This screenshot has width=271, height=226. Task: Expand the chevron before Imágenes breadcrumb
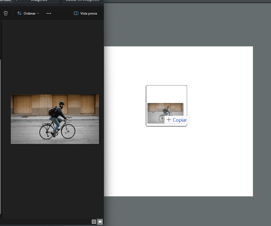pos(17,1)
